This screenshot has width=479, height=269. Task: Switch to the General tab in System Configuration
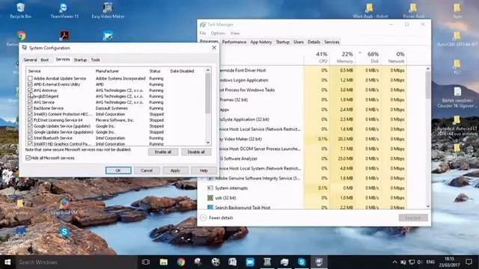click(x=30, y=60)
